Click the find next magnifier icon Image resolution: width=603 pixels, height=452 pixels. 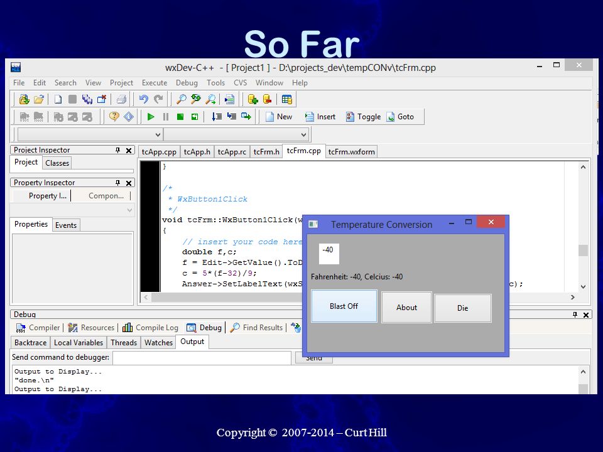210,100
